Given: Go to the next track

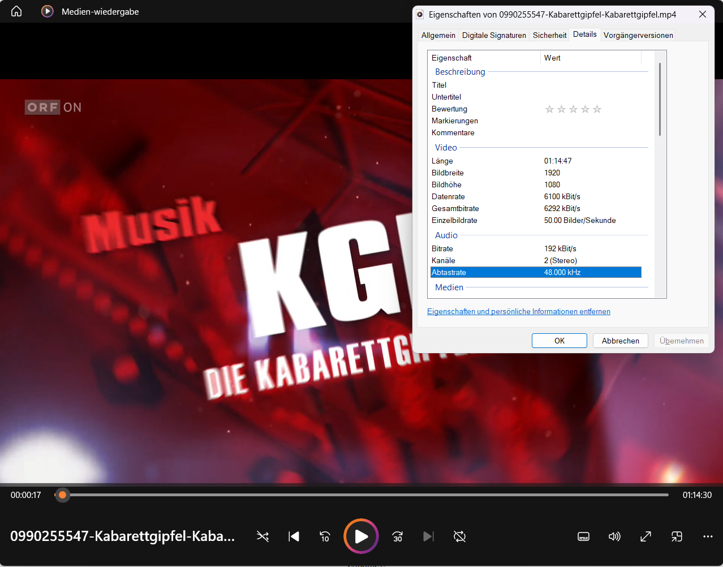Looking at the screenshot, I should pyautogui.click(x=428, y=536).
